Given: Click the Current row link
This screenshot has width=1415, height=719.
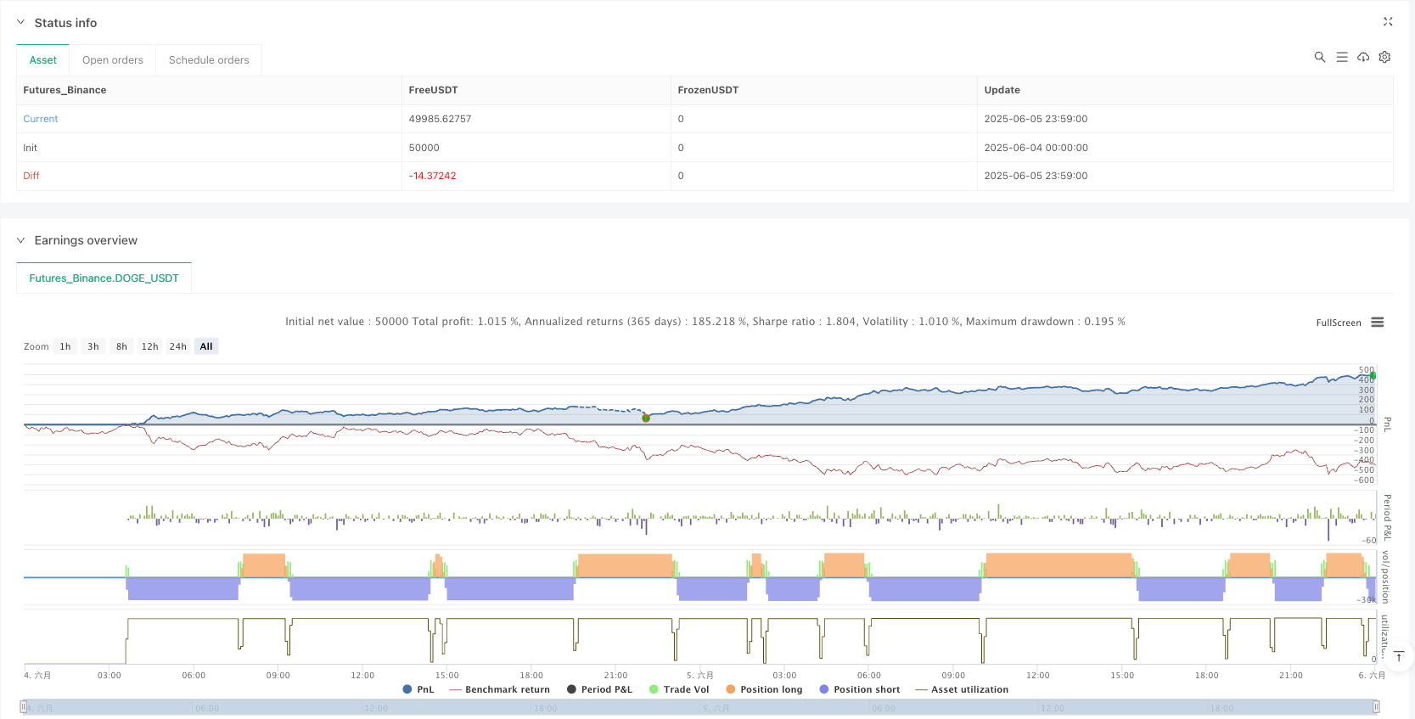Looking at the screenshot, I should [x=41, y=119].
